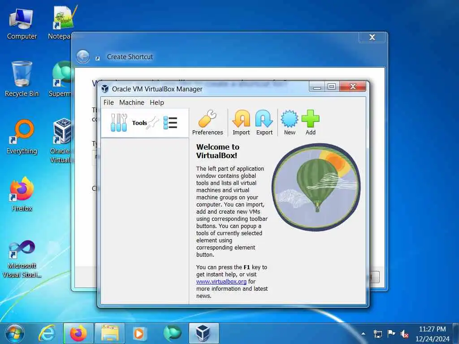This screenshot has width=459, height=344.
Task: Close the Create Shortcut window
Action: tap(372, 37)
